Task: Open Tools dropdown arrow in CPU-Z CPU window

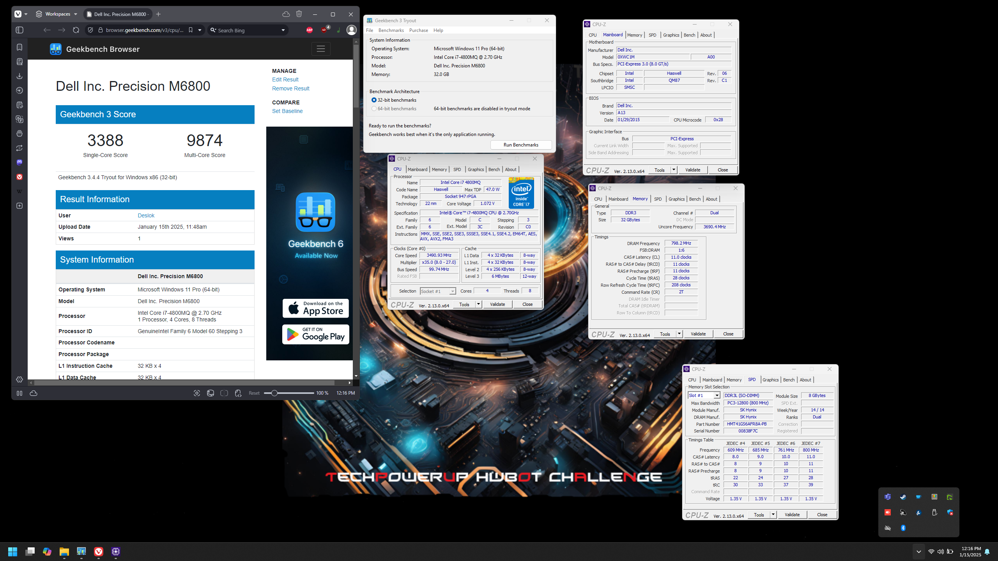Action: [x=478, y=304]
